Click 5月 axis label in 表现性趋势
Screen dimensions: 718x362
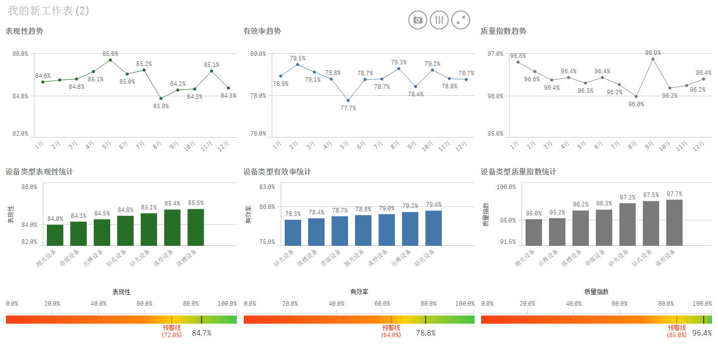[x=107, y=145]
